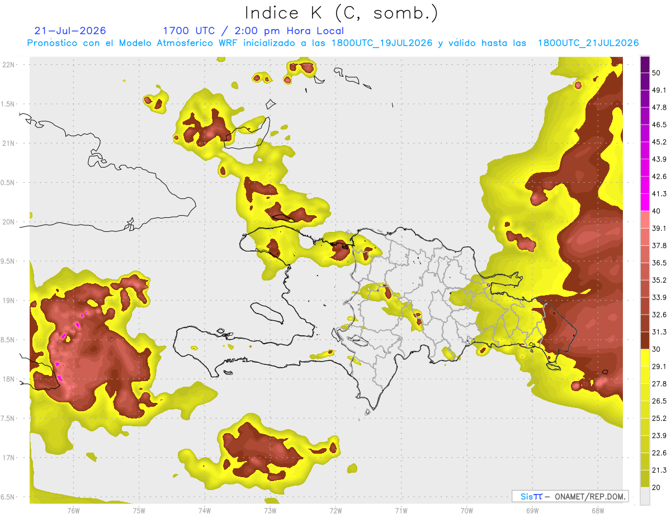The height and width of the screenshot is (518, 671).
Task: Click the colorbar value "21.3"
Action: (659, 470)
